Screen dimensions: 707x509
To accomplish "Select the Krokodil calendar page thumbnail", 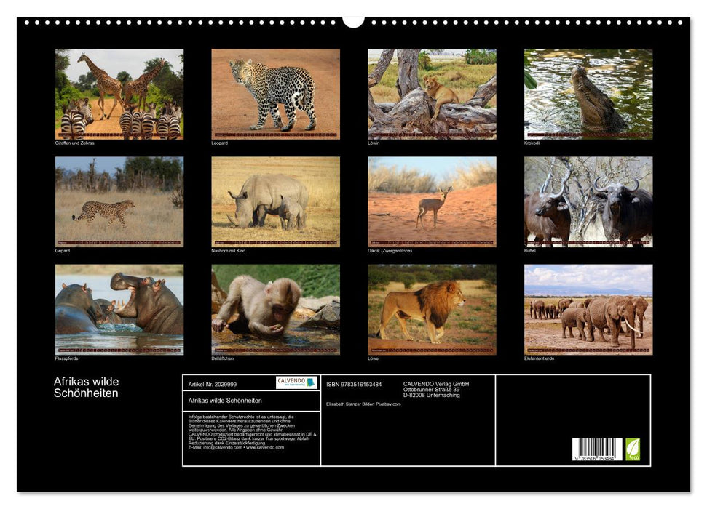I will coord(588,93).
